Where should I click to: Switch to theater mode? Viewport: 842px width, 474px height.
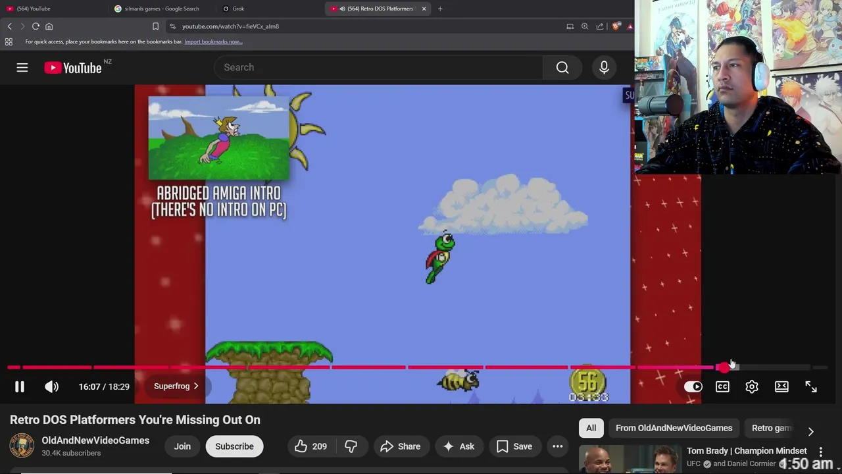[781, 386]
